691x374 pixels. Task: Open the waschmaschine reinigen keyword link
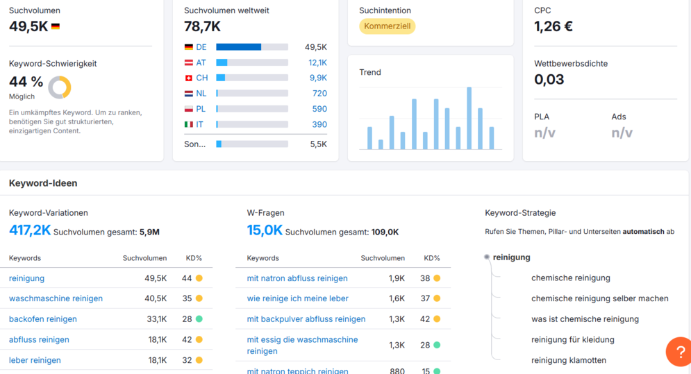pyautogui.click(x=56, y=298)
